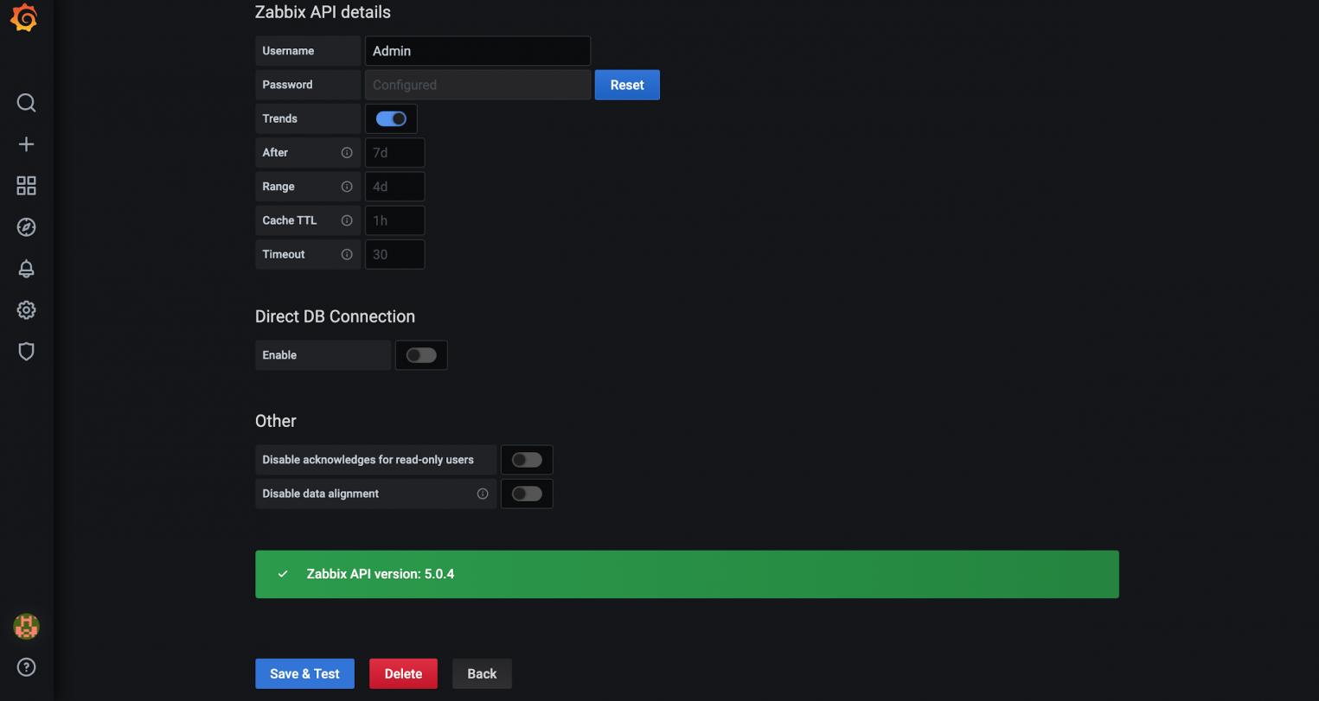Click the Save & Test button
1319x701 pixels.
[304, 674]
